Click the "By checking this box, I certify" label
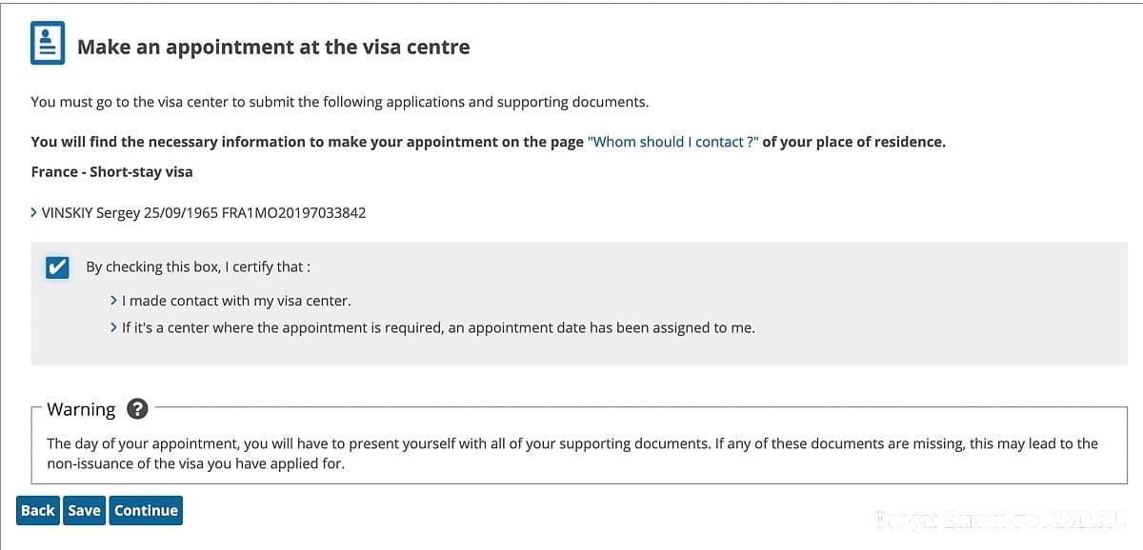Image resolution: width=1143 pixels, height=550 pixels. (197, 267)
